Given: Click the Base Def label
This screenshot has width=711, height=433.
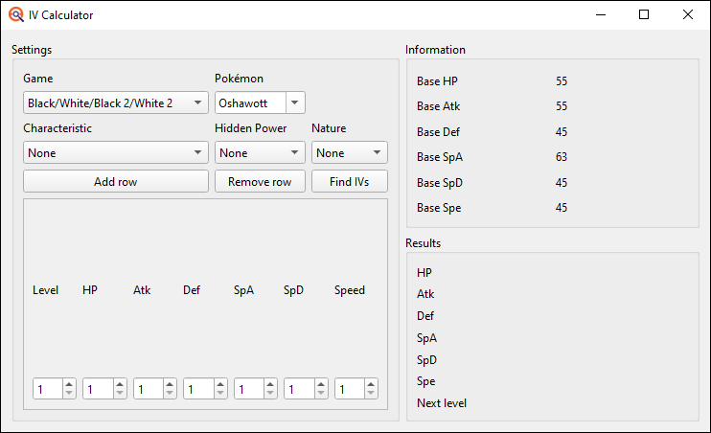Looking at the screenshot, I should point(438,132).
